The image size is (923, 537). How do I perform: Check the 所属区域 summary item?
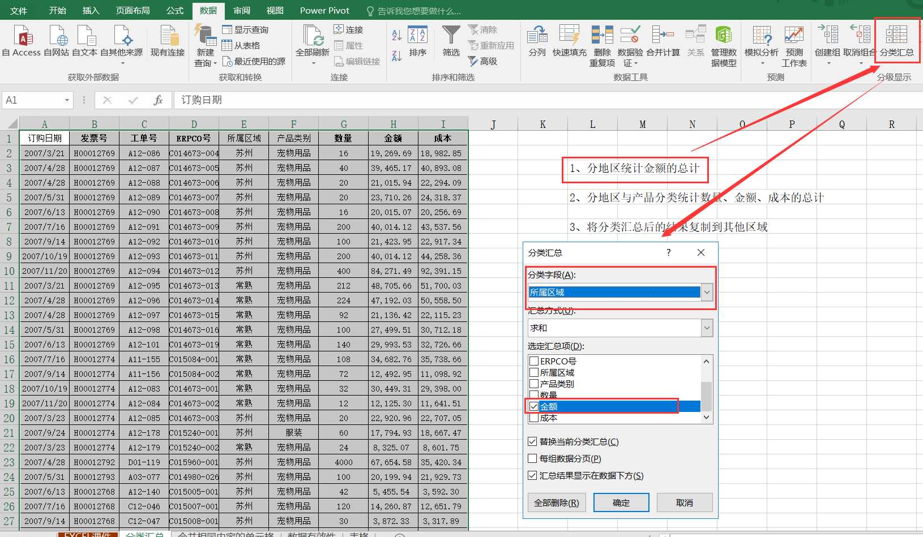(x=534, y=372)
